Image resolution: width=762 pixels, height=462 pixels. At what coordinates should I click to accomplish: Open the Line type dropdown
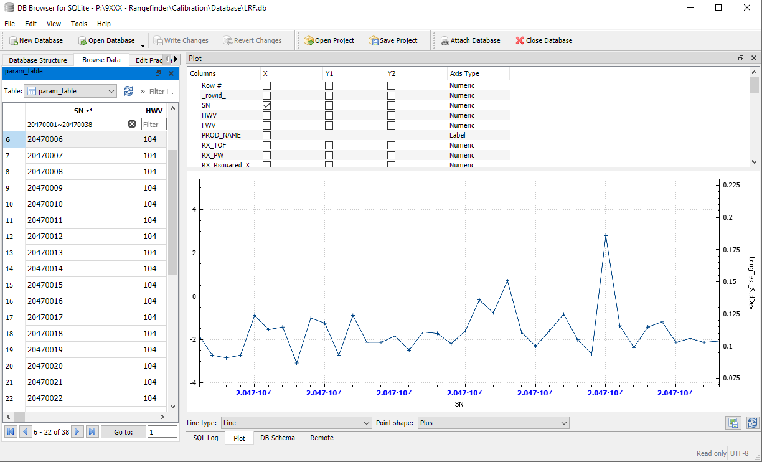click(x=296, y=423)
